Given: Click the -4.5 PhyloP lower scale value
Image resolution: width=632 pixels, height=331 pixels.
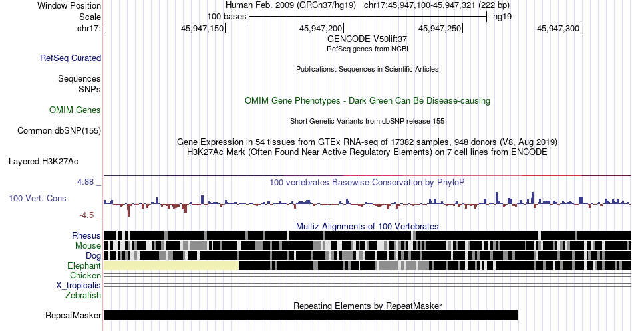Looking at the screenshot, I should pos(86,215).
